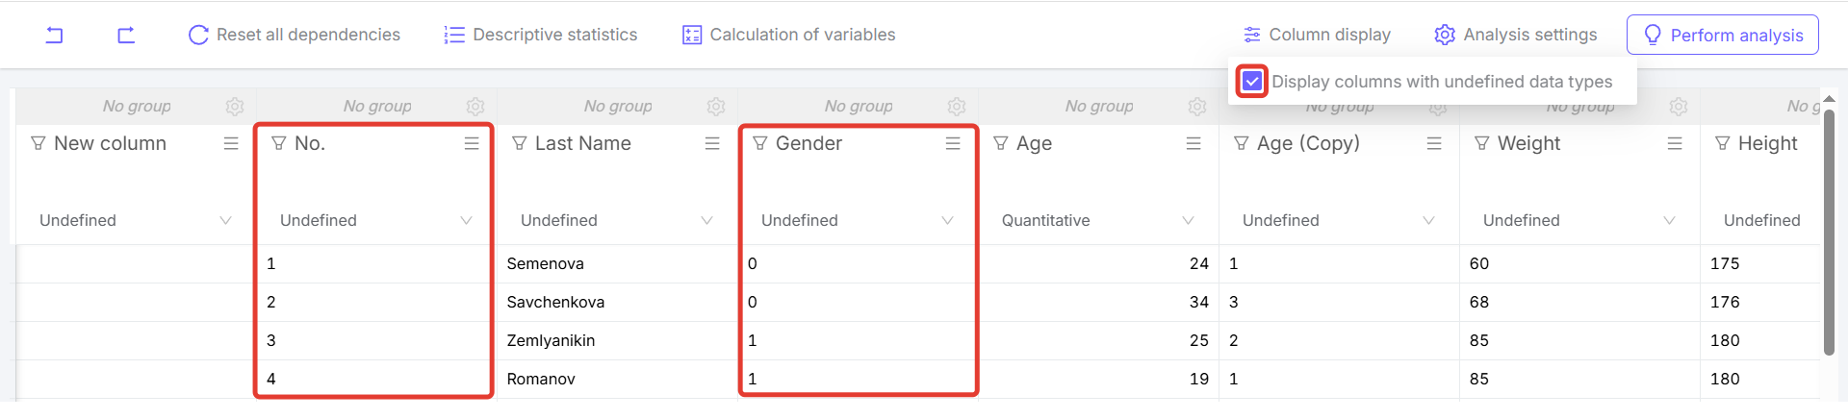Click the undo arrow icon
This screenshot has width=1848, height=419.
(x=55, y=36)
